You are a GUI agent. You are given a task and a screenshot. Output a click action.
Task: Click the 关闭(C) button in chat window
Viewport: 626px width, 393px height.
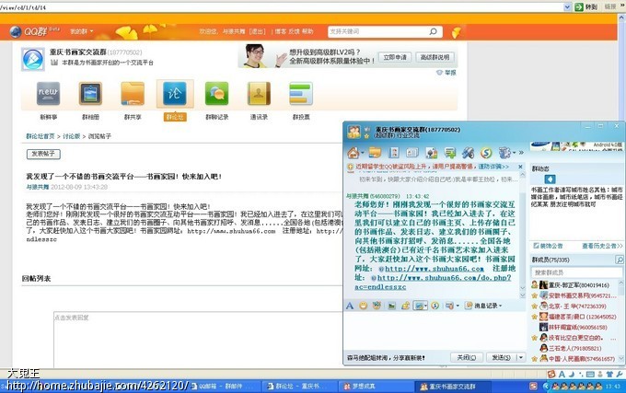pyautogui.click(x=467, y=357)
